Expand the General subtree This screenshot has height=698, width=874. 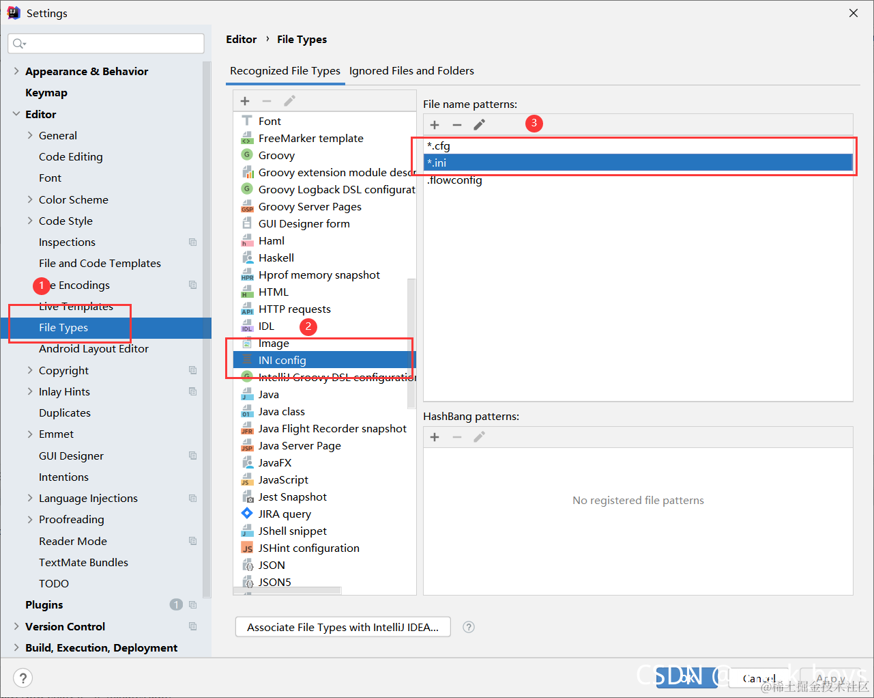point(30,135)
